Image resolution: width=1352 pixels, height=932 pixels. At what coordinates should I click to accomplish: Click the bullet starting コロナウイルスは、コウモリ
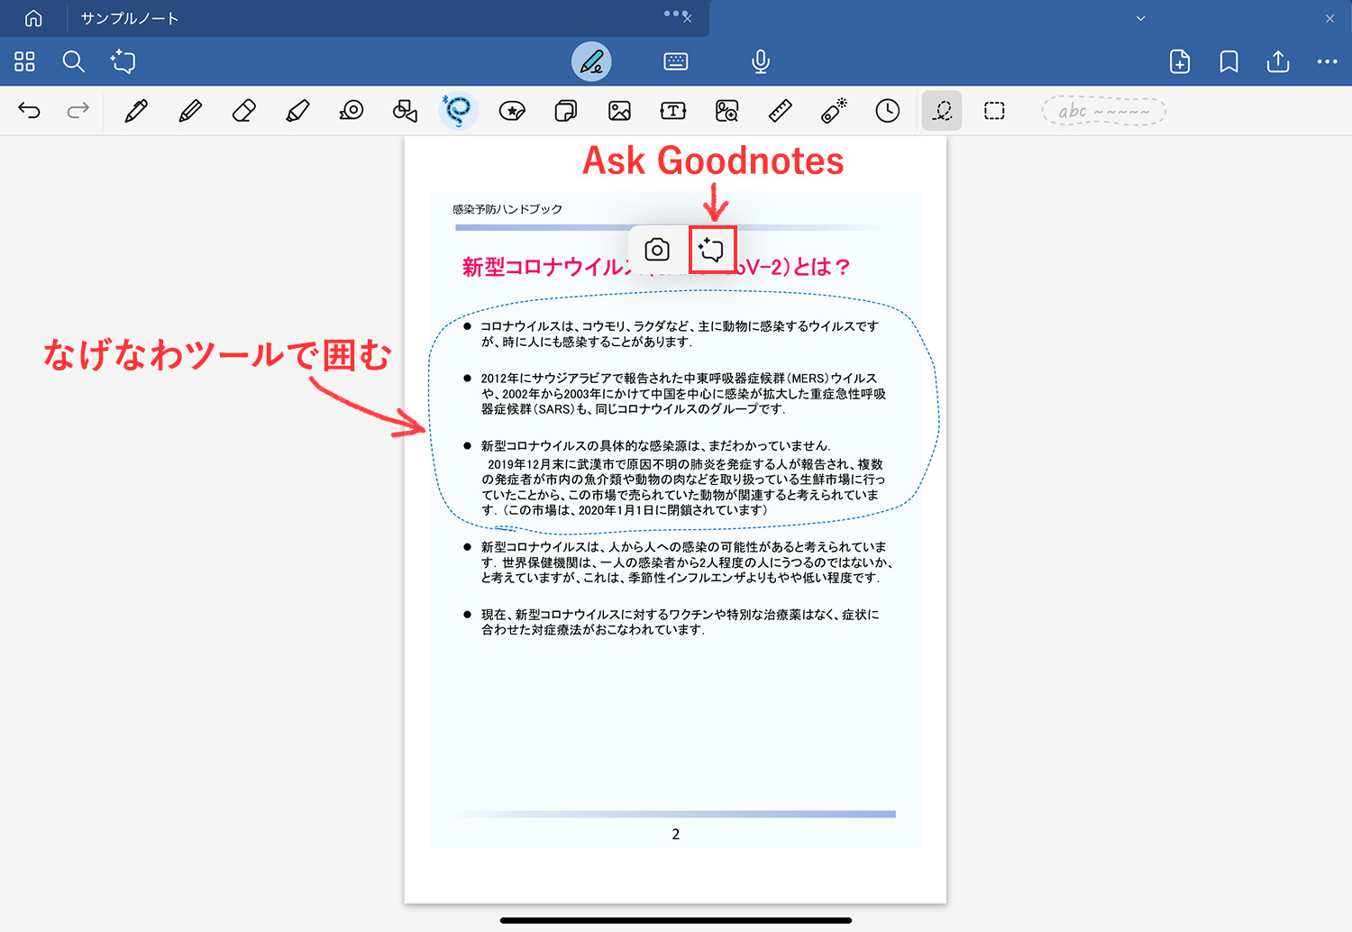(680, 334)
